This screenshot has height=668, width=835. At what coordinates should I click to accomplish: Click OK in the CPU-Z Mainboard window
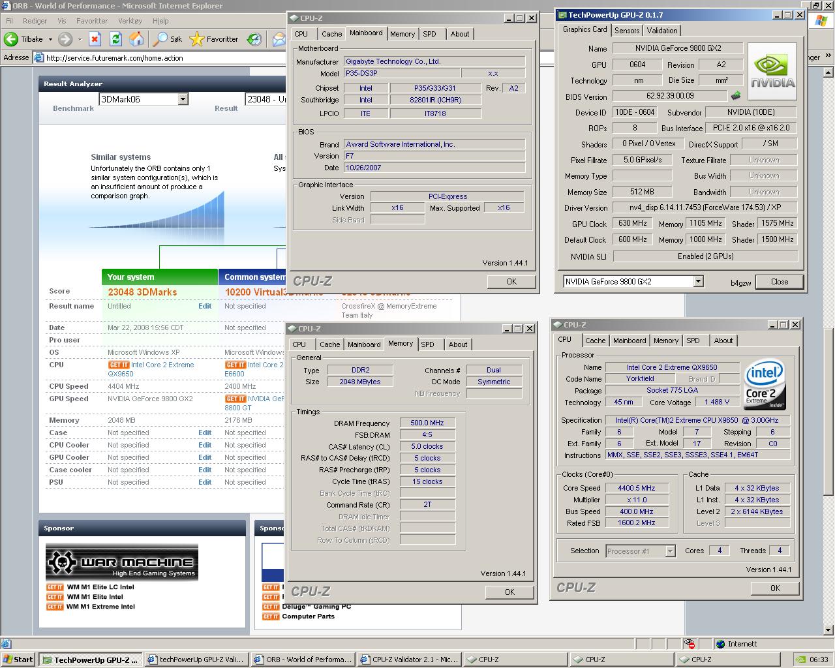pyautogui.click(x=511, y=282)
